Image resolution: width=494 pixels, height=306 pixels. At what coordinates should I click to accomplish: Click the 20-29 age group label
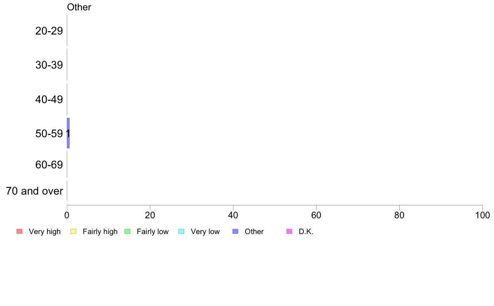49,31
